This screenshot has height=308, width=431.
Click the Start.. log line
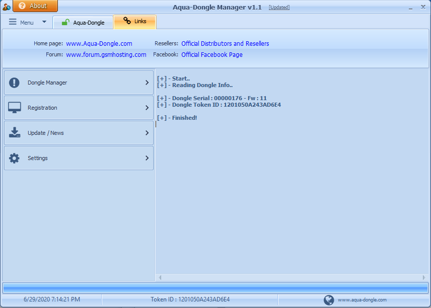click(x=173, y=79)
